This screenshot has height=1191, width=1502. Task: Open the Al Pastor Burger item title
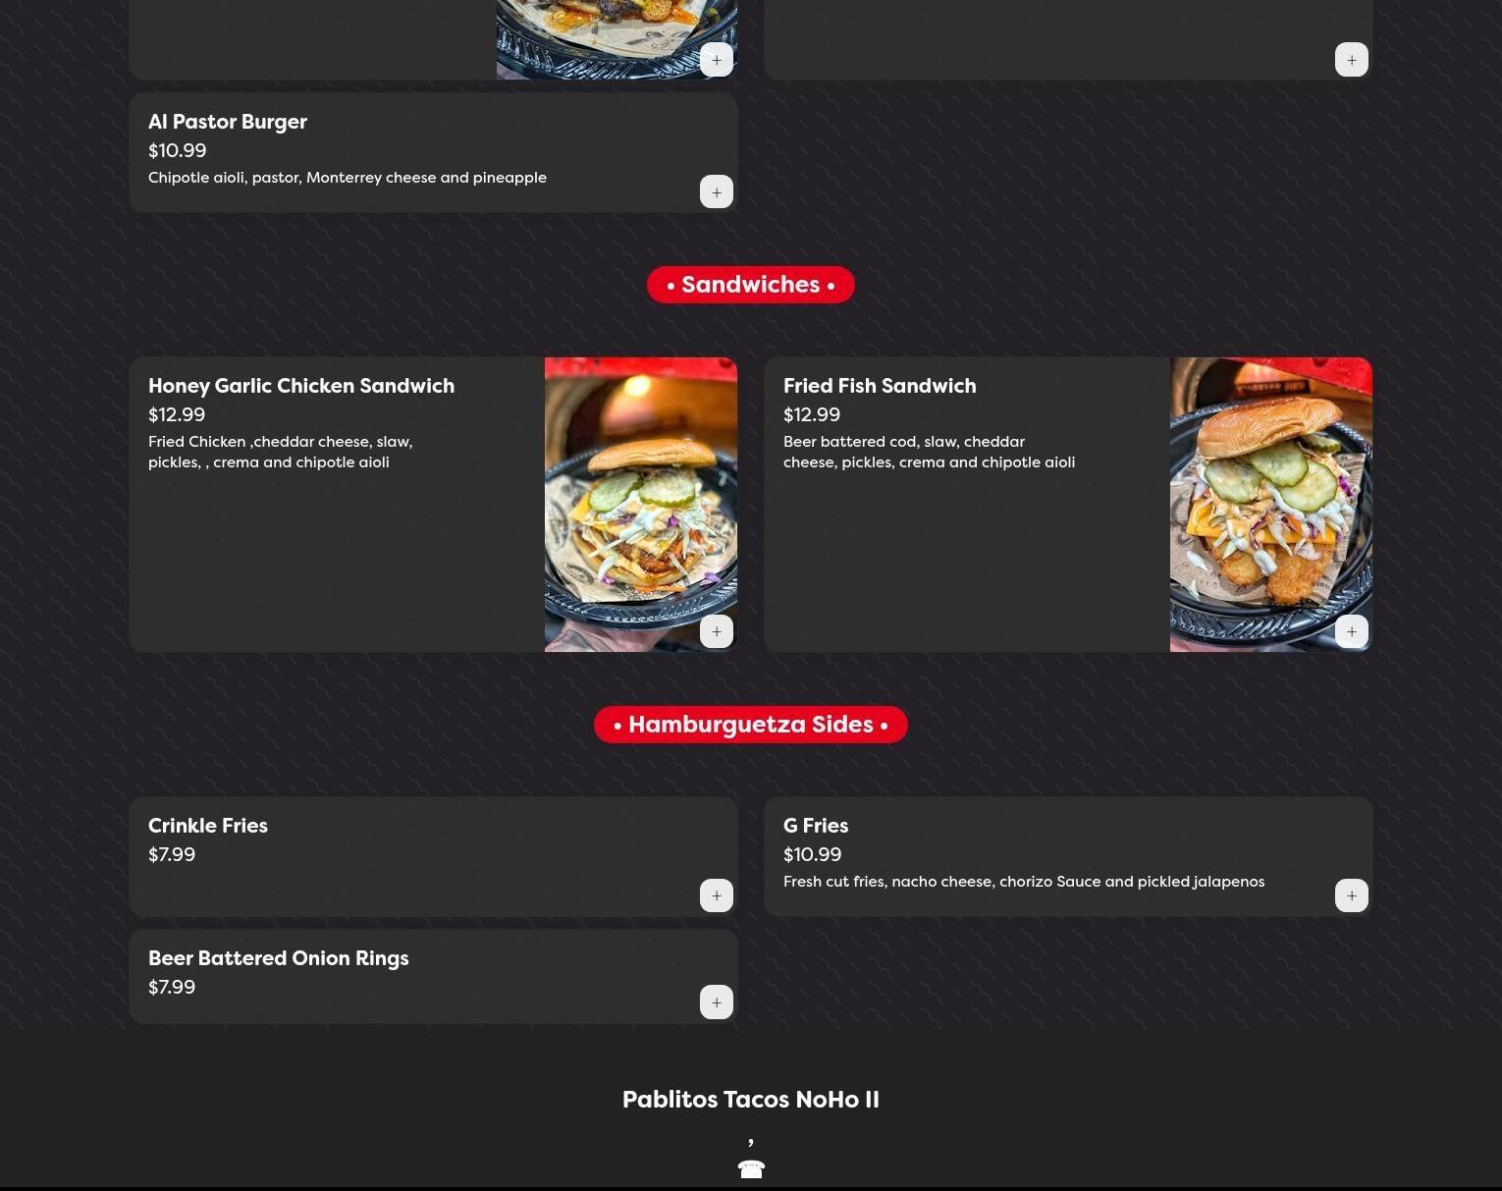click(228, 122)
